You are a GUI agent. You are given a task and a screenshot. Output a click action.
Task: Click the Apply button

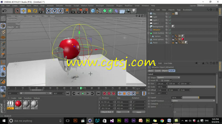click(x=139, y=112)
